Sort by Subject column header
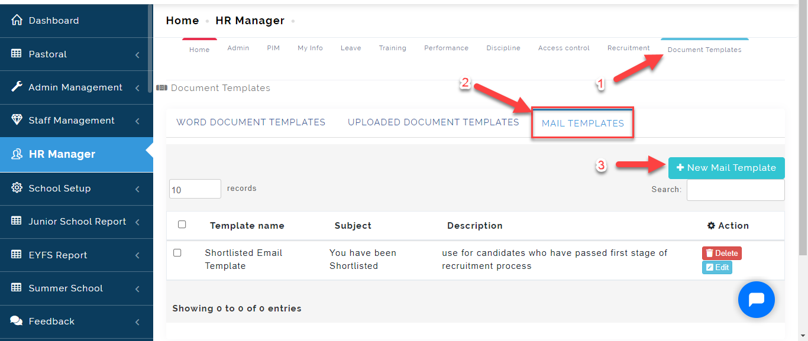Screen dimensions: 808x341 pyautogui.click(x=353, y=226)
